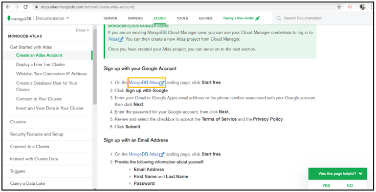The width and height of the screenshot is (376, 192).
Task: Open the Clusters sidebar section
Action: click(x=18, y=122)
